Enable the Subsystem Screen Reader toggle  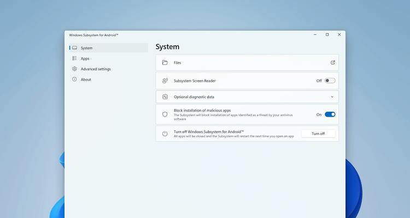330,81
